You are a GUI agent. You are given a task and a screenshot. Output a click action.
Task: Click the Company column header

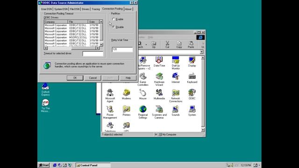(56, 22)
